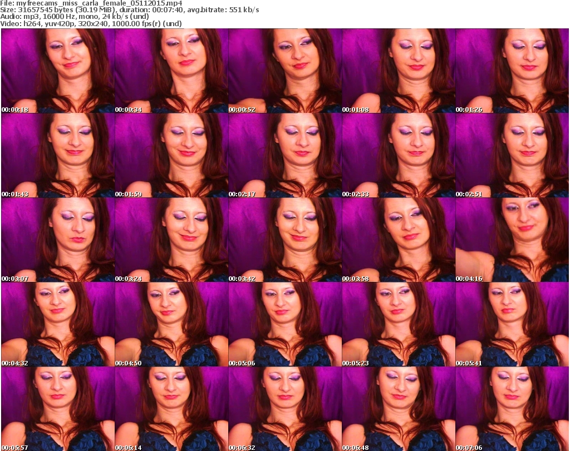Viewport: 570px width, 451px height.
Task: View the frame labeled 00:06:14
Action: (171, 409)
